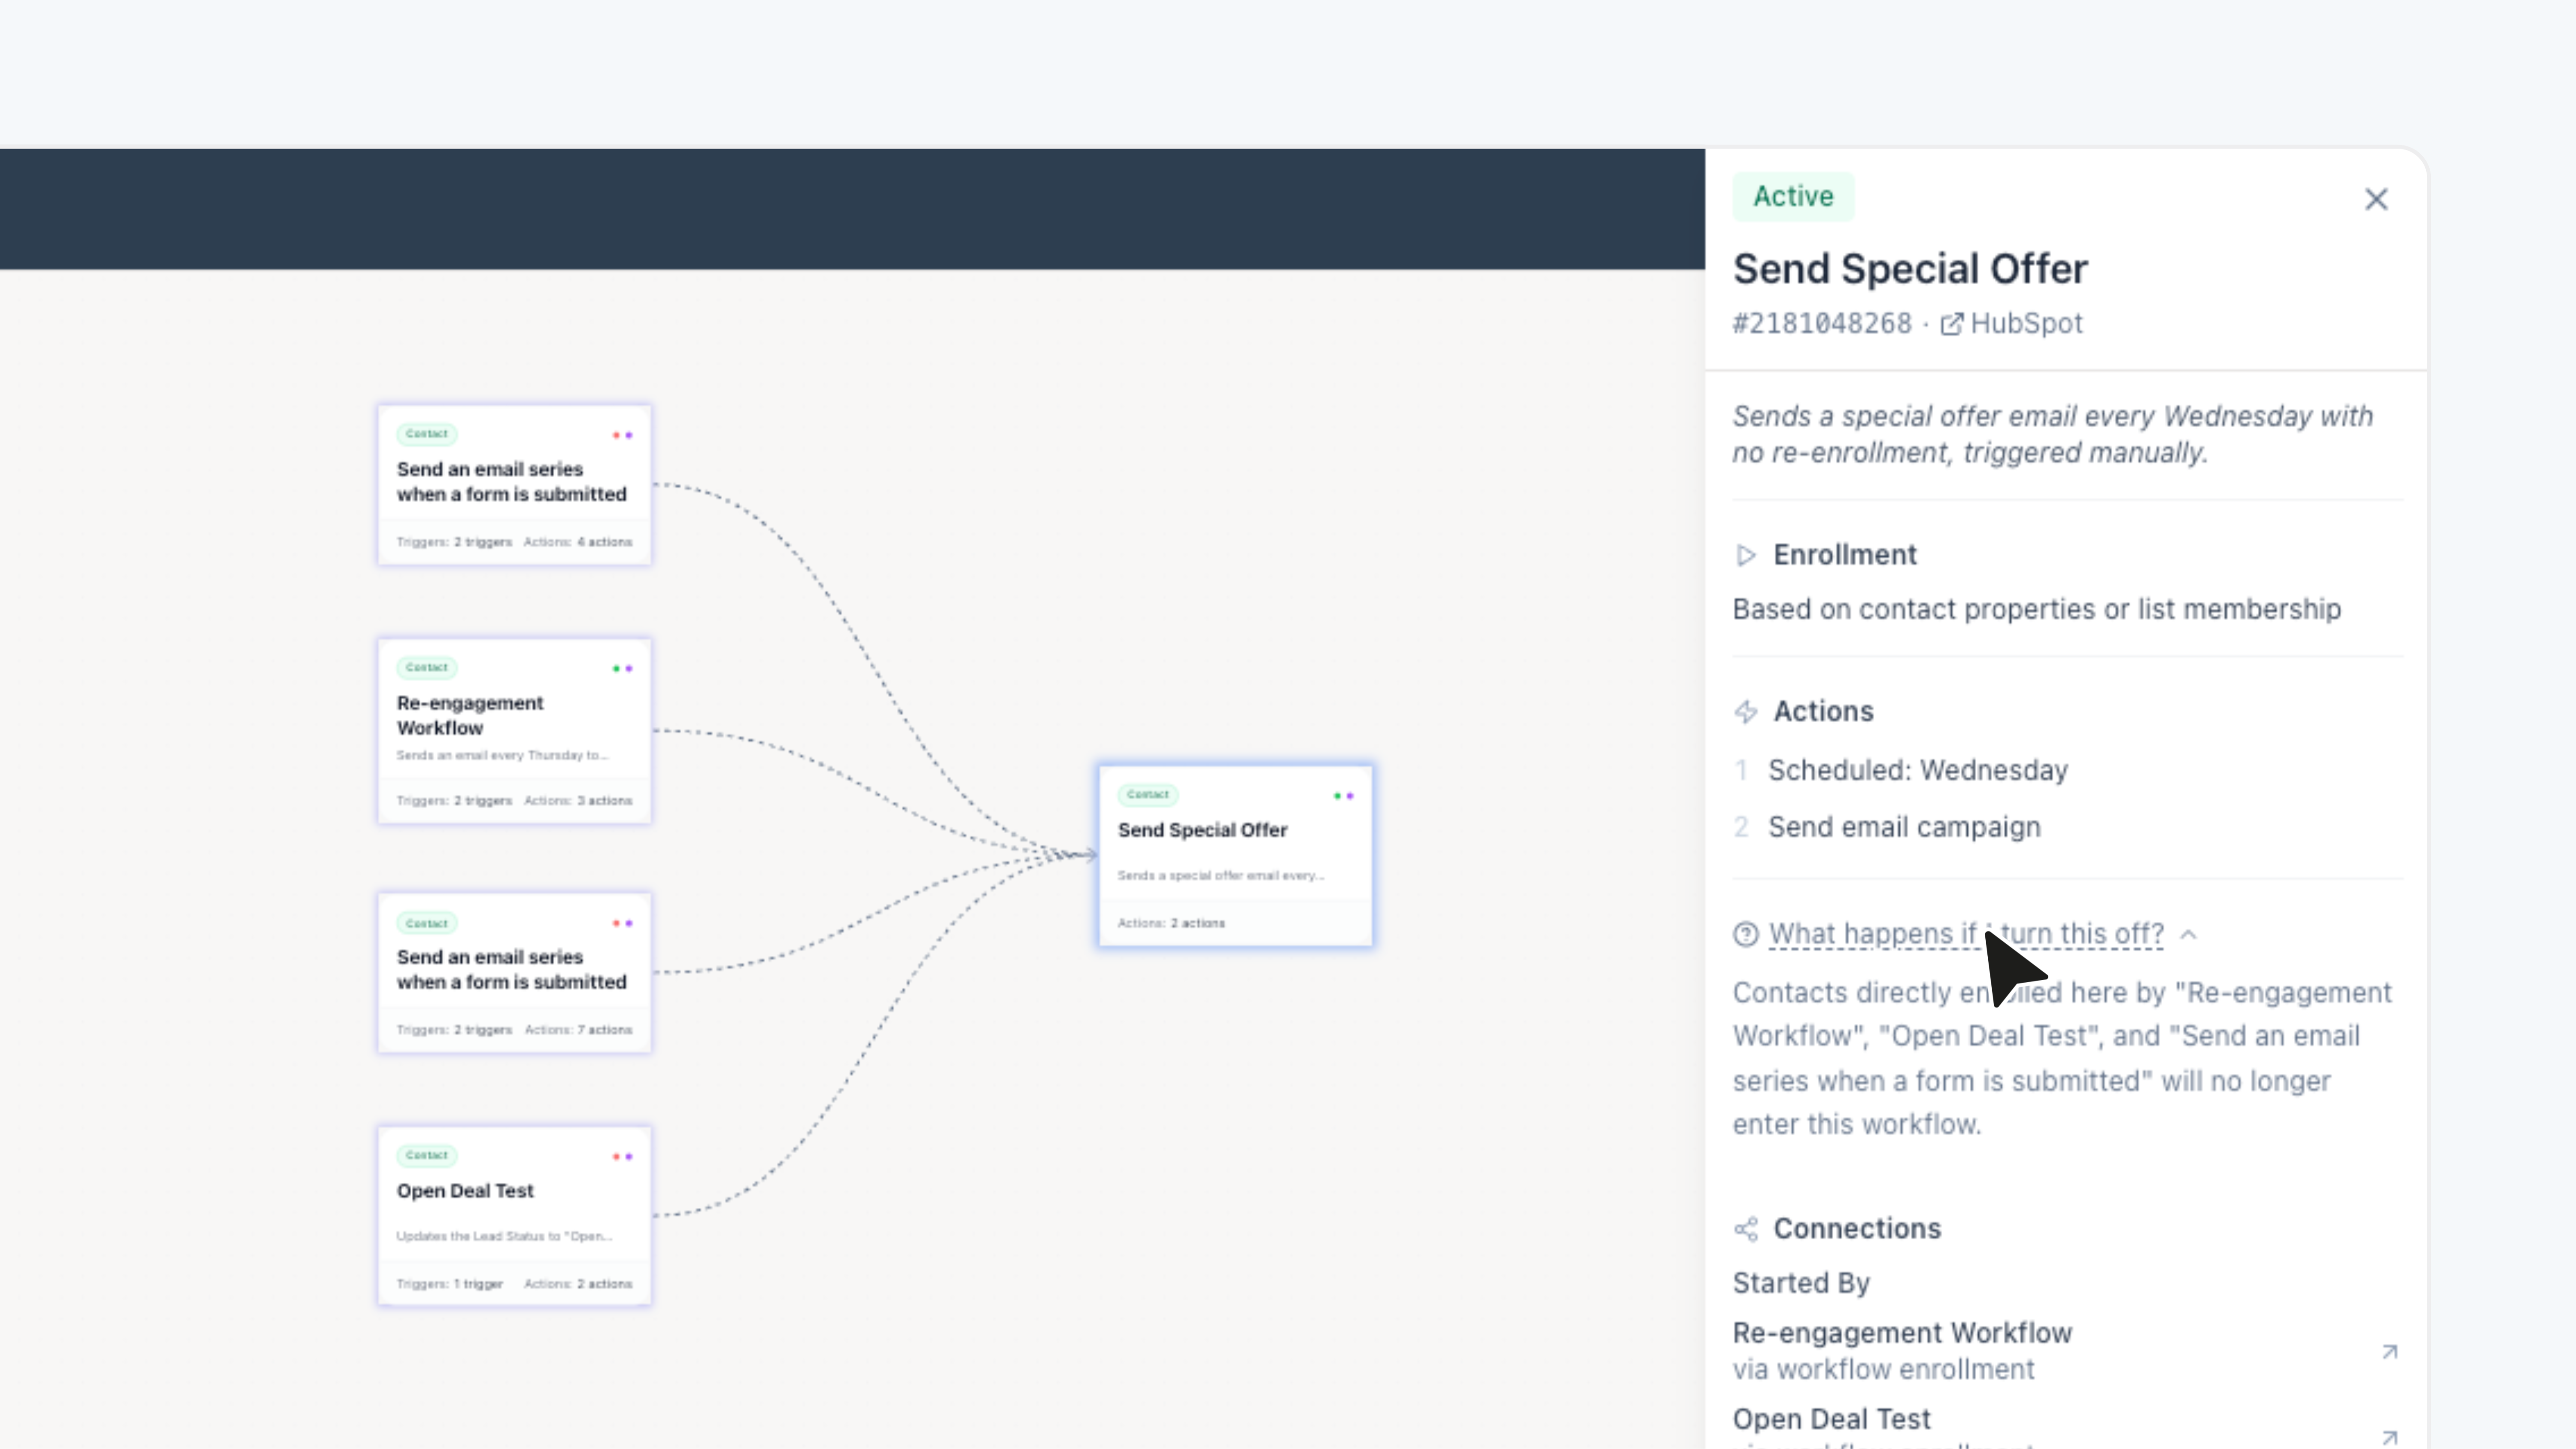Screen dimensions: 2576x1449
Task: Click "Re-engagement Workflow" in Started By list
Action: [x=1902, y=1333]
